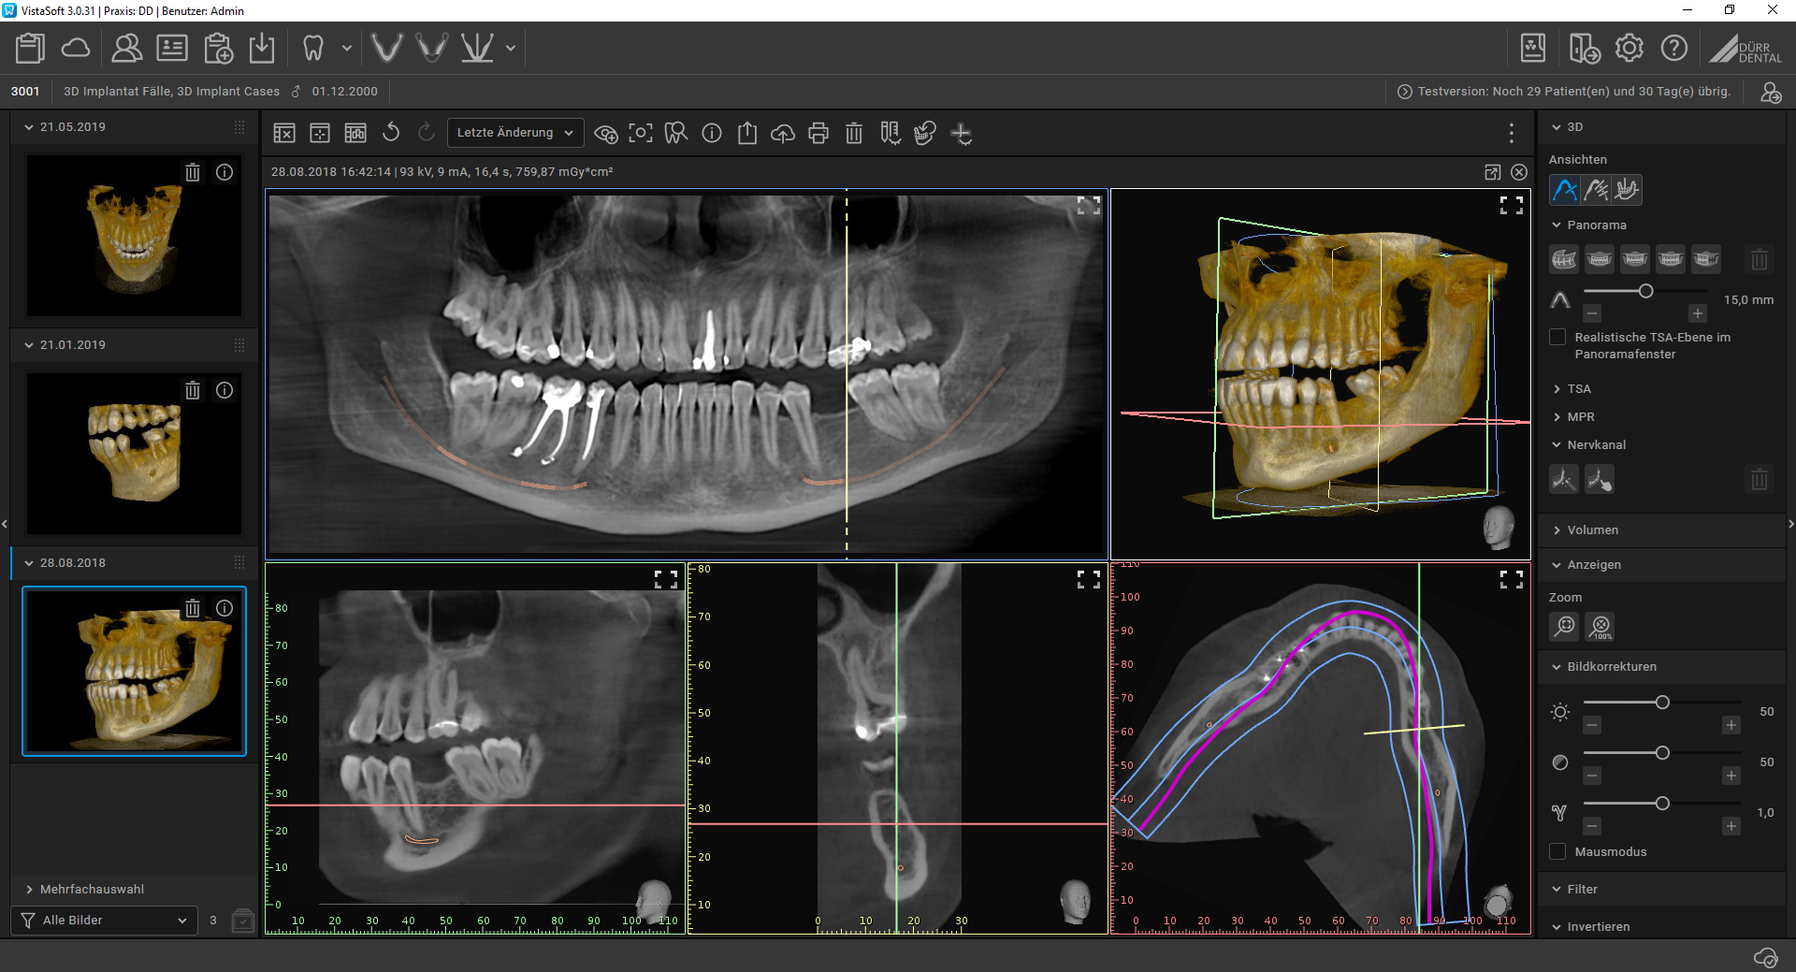Click the eye with plus icon
The image size is (1796, 972).
605,134
